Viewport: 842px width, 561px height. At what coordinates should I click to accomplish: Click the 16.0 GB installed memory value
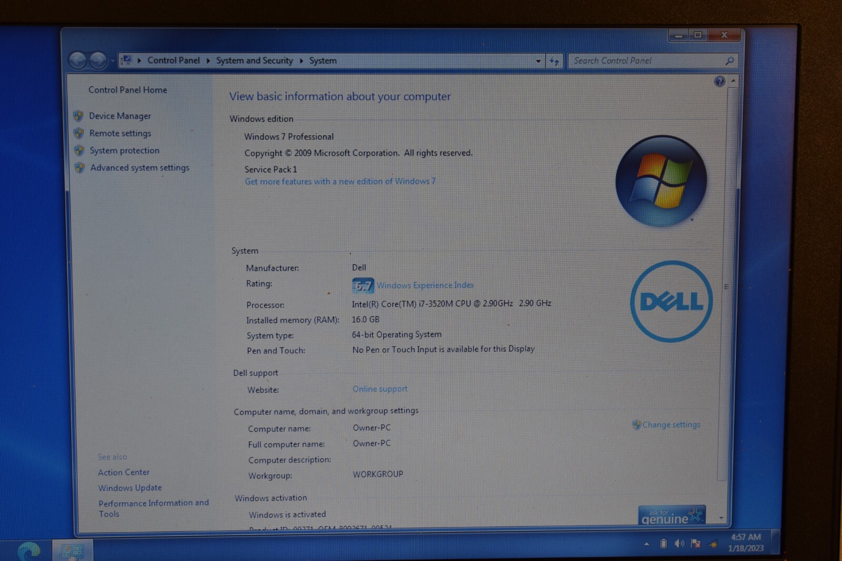365,320
